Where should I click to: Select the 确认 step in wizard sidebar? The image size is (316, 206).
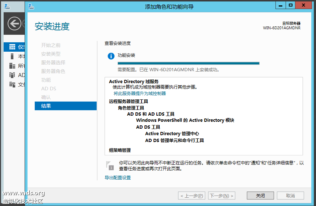(x=46, y=97)
